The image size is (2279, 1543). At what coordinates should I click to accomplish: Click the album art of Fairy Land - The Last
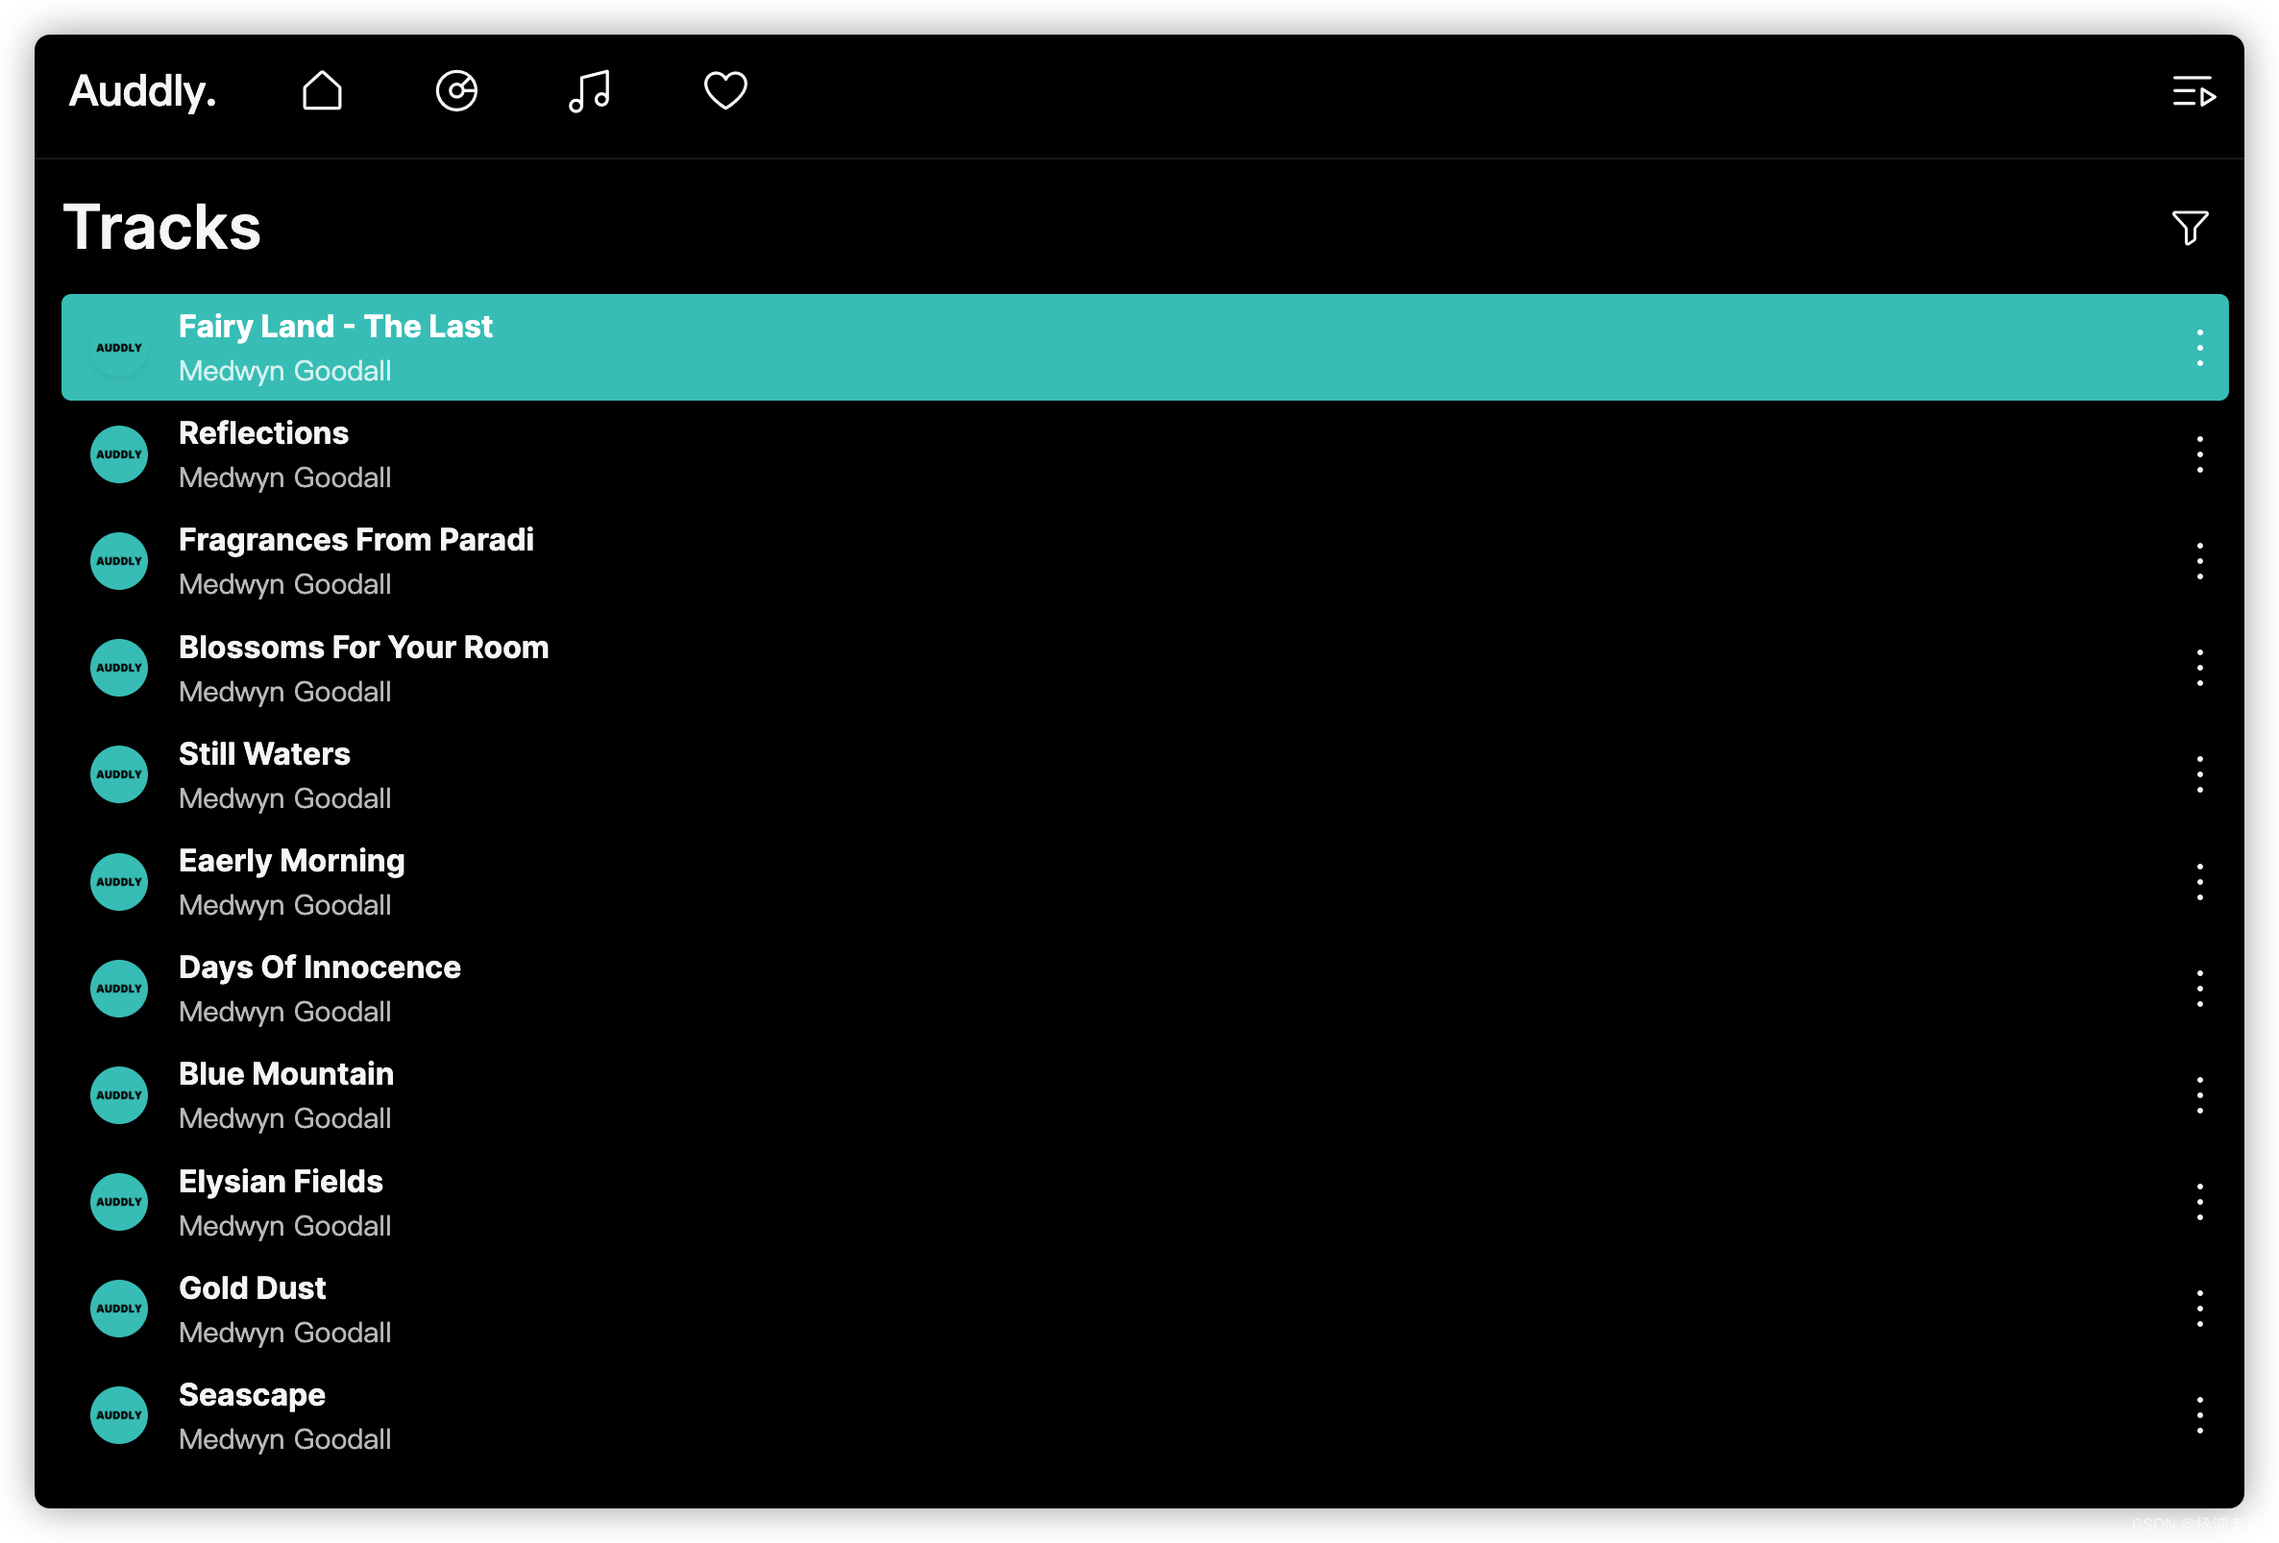(120, 348)
